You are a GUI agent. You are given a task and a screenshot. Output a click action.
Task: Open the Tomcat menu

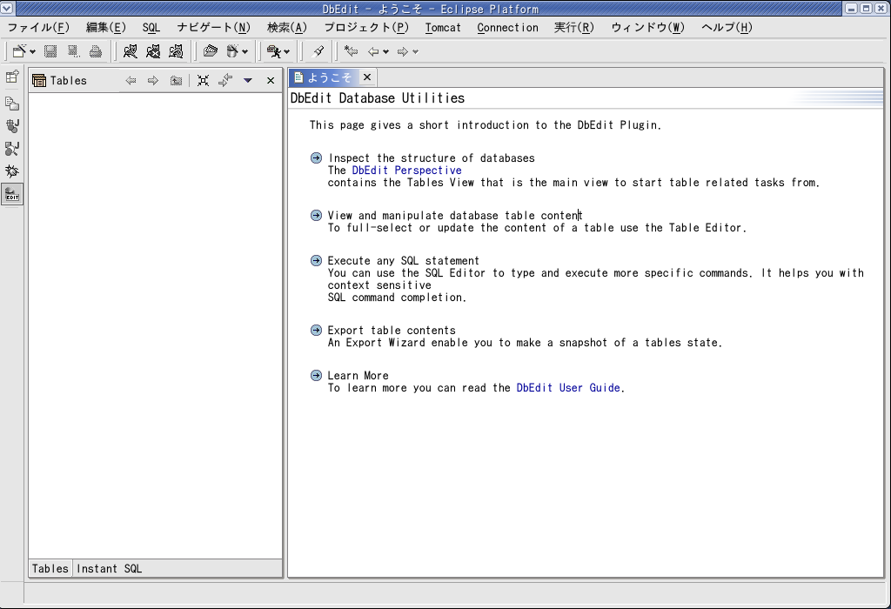(443, 27)
